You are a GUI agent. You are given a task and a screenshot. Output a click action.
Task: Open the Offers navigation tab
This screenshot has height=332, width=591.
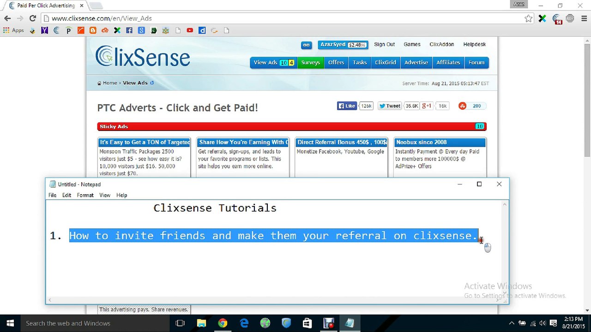tap(336, 63)
